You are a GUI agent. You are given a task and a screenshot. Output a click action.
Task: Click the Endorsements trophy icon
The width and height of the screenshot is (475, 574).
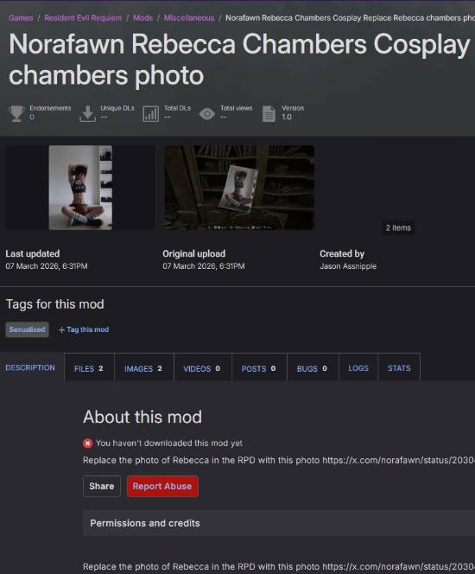(x=16, y=113)
